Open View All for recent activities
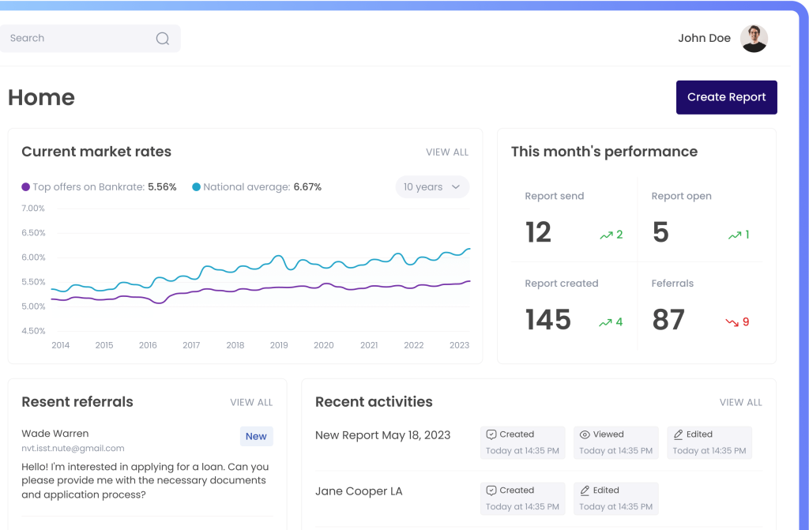This screenshot has height=530, width=809. [x=740, y=403]
